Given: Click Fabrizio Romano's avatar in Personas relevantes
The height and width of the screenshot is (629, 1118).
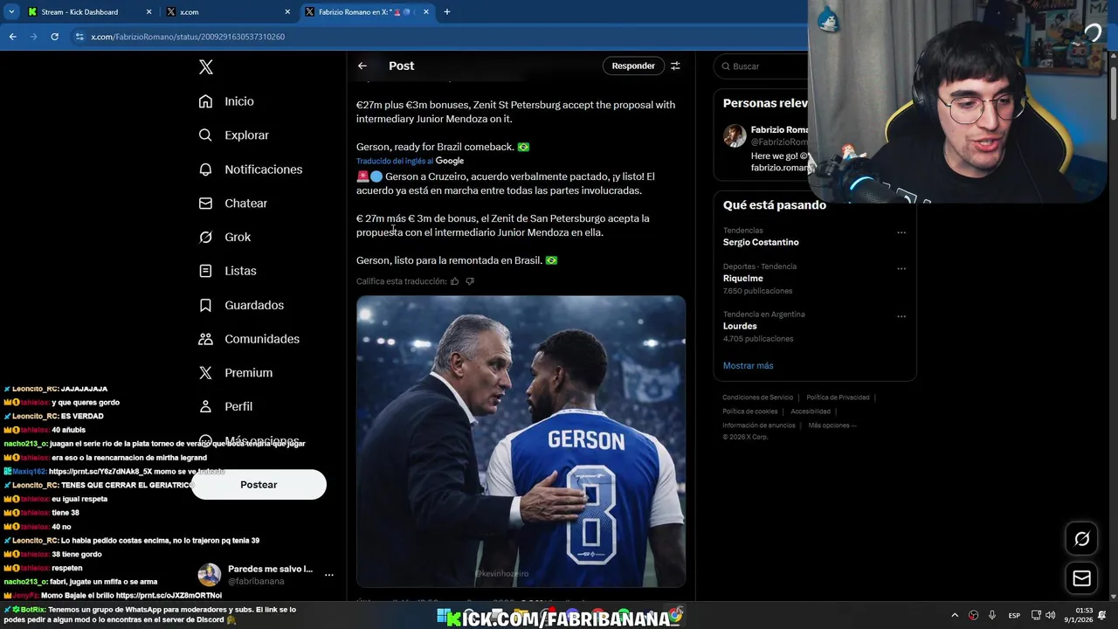Looking at the screenshot, I should (x=735, y=135).
